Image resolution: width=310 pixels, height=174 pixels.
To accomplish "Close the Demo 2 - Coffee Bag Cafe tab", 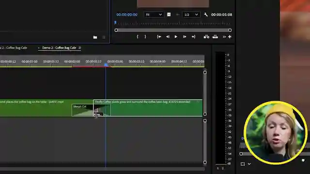I will click(x=39, y=48).
